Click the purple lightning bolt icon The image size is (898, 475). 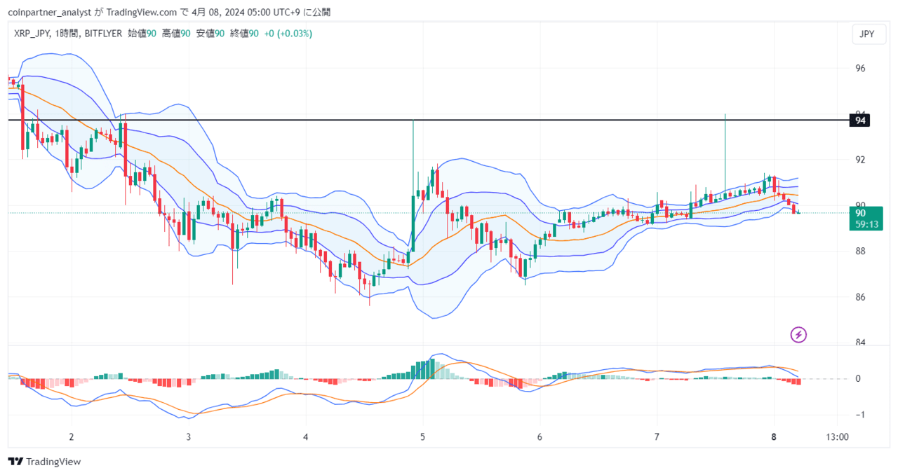click(x=798, y=334)
